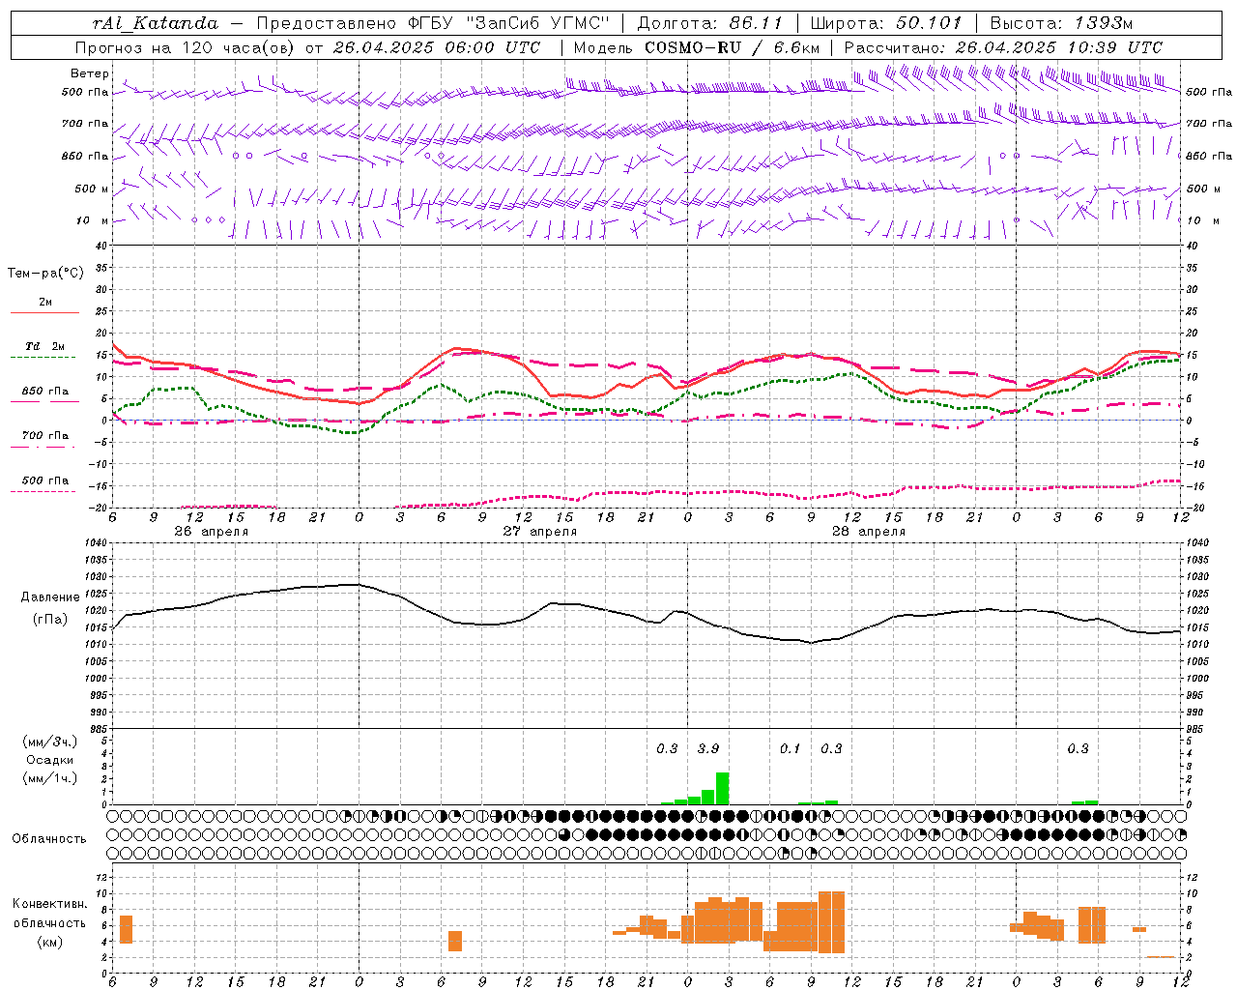This screenshot has height=990, width=1237.
Task: Click the computed time Рассчитано: 26.04.2025 10:39 UTC
Action: [x=1003, y=47]
